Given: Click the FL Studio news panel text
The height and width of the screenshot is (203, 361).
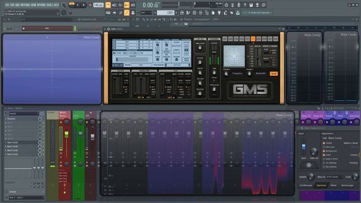Looking at the screenshot, I should tap(257, 12).
